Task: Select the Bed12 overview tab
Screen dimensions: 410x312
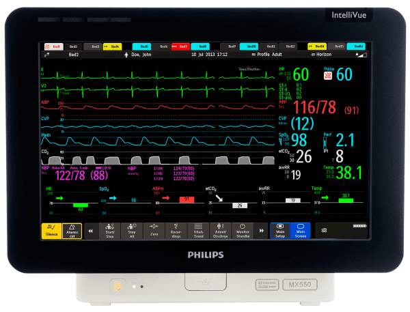Action: (288, 46)
